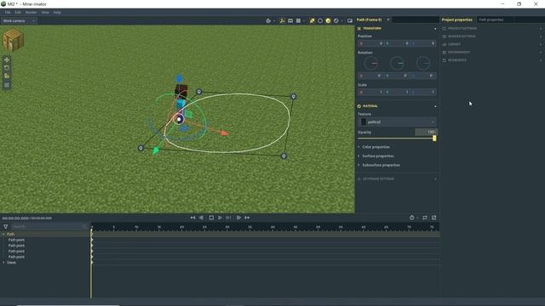Jump to the first frame in timeline

193,218
